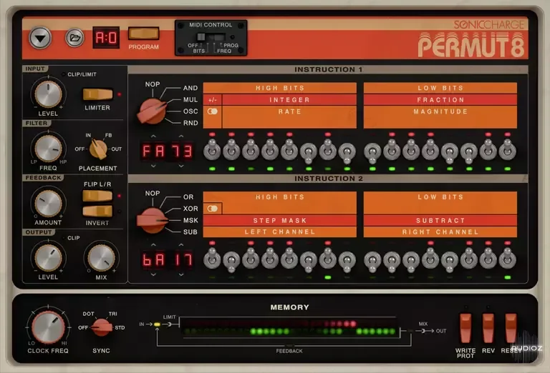
Task: Click the SYNC mode selector knob
Action: [102, 327]
